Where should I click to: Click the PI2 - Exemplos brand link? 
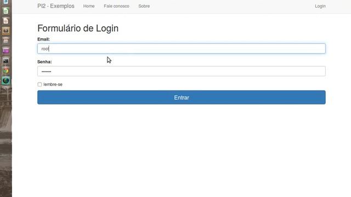(x=56, y=6)
